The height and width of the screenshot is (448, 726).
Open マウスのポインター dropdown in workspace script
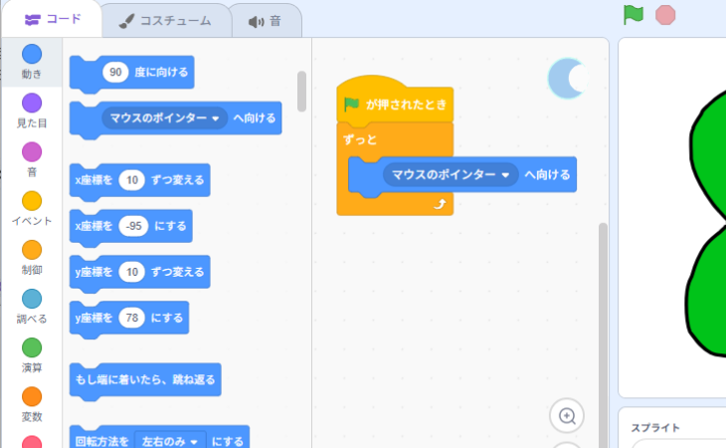[451, 174]
